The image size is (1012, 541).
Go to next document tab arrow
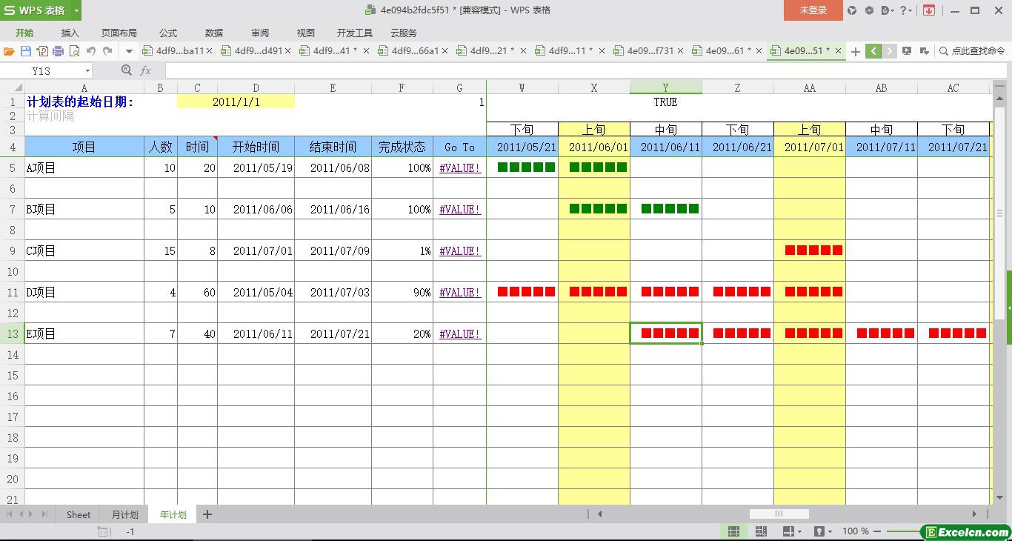click(x=890, y=51)
